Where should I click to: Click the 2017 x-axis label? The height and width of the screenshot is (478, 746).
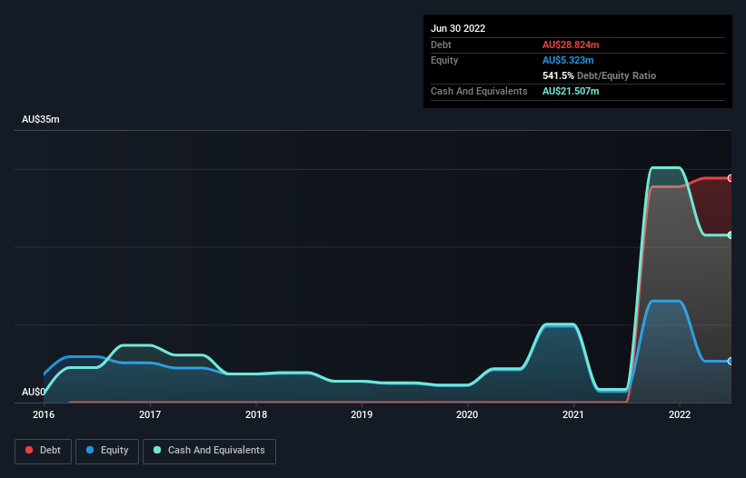(x=150, y=414)
